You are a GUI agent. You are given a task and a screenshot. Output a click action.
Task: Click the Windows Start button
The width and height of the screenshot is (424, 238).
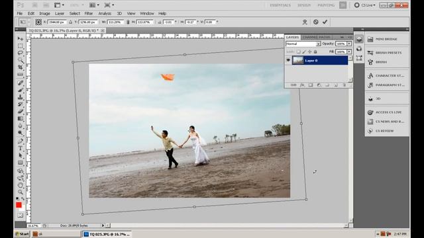click(22, 234)
